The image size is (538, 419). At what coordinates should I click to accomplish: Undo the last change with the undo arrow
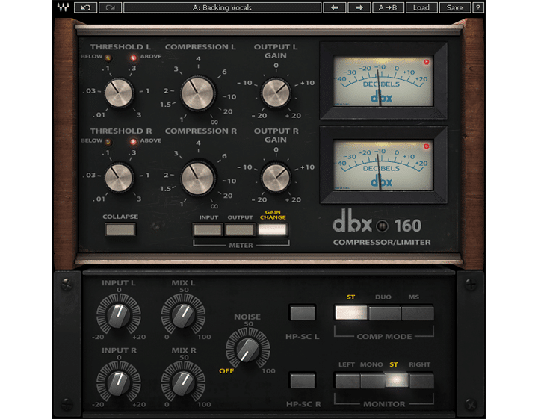click(85, 7)
